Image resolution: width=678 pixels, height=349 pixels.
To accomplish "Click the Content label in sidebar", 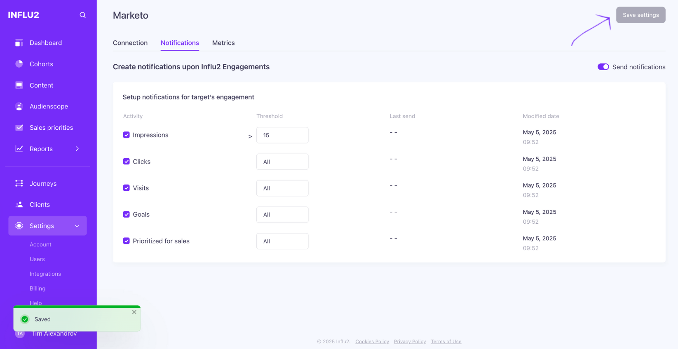I will pyautogui.click(x=41, y=85).
